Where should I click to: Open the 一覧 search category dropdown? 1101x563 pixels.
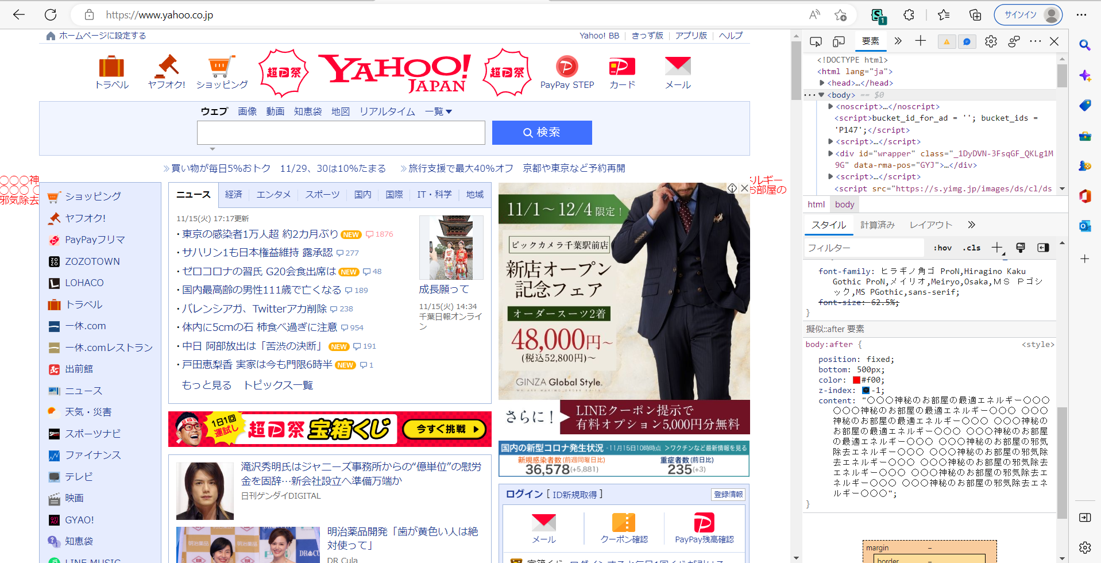pos(438,111)
